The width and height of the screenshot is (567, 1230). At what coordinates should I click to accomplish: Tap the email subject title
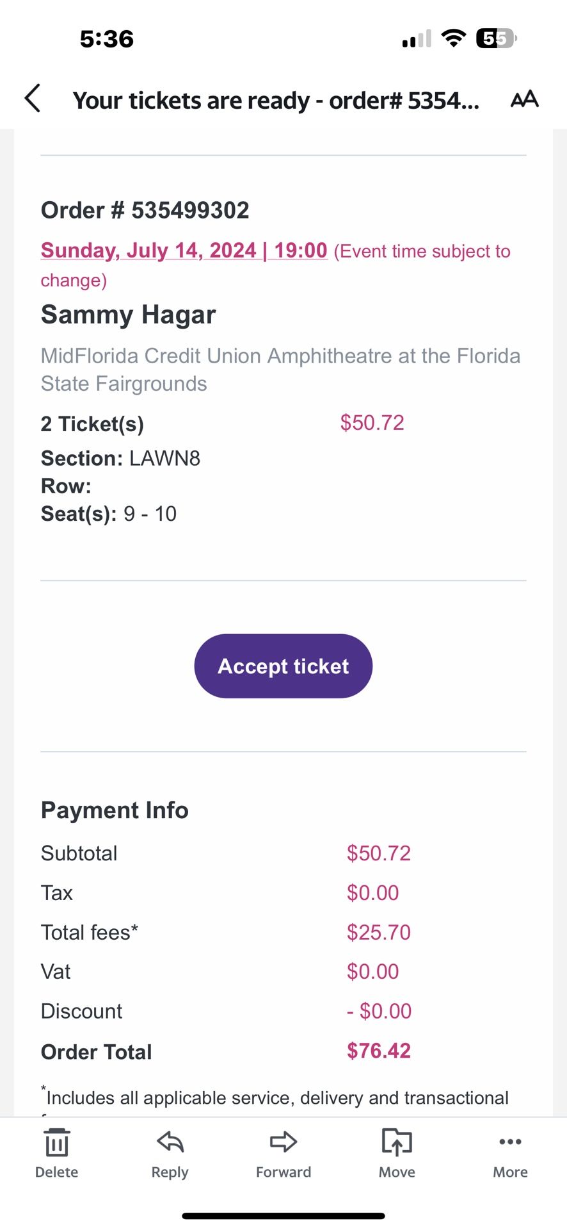pyautogui.click(x=276, y=101)
